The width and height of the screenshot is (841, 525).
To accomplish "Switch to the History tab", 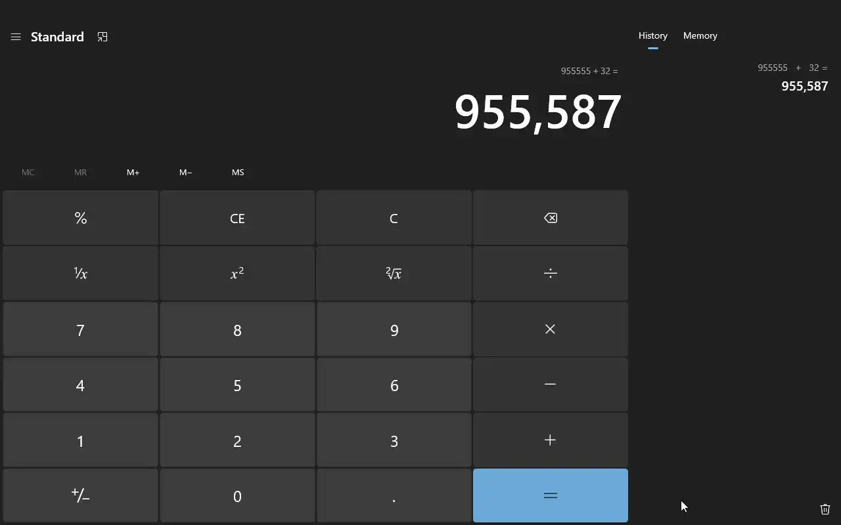I will 653,35.
